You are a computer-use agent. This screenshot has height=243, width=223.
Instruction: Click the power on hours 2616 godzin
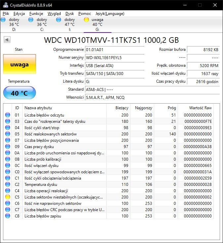(x=203, y=82)
